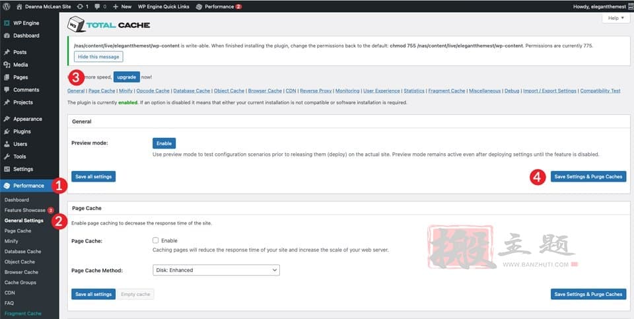This screenshot has height=319, width=634.
Task: Click Save all settings in Page Cache section
Action: pyautogui.click(x=93, y=295)
